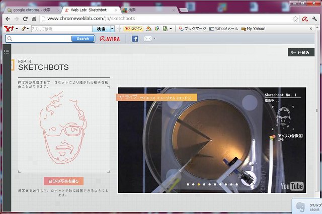322x214 pixels.
Task: Click the blue Search button in Avira toolbar
Action: coord(83,39)
